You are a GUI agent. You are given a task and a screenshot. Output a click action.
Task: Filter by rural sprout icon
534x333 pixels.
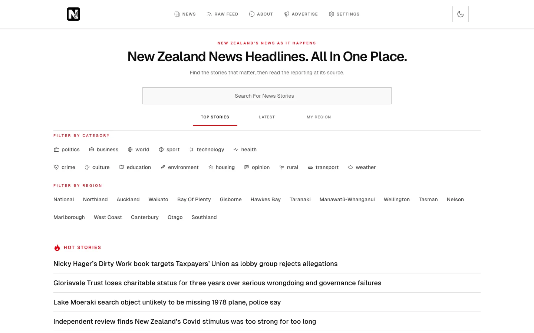pos(282,167)
